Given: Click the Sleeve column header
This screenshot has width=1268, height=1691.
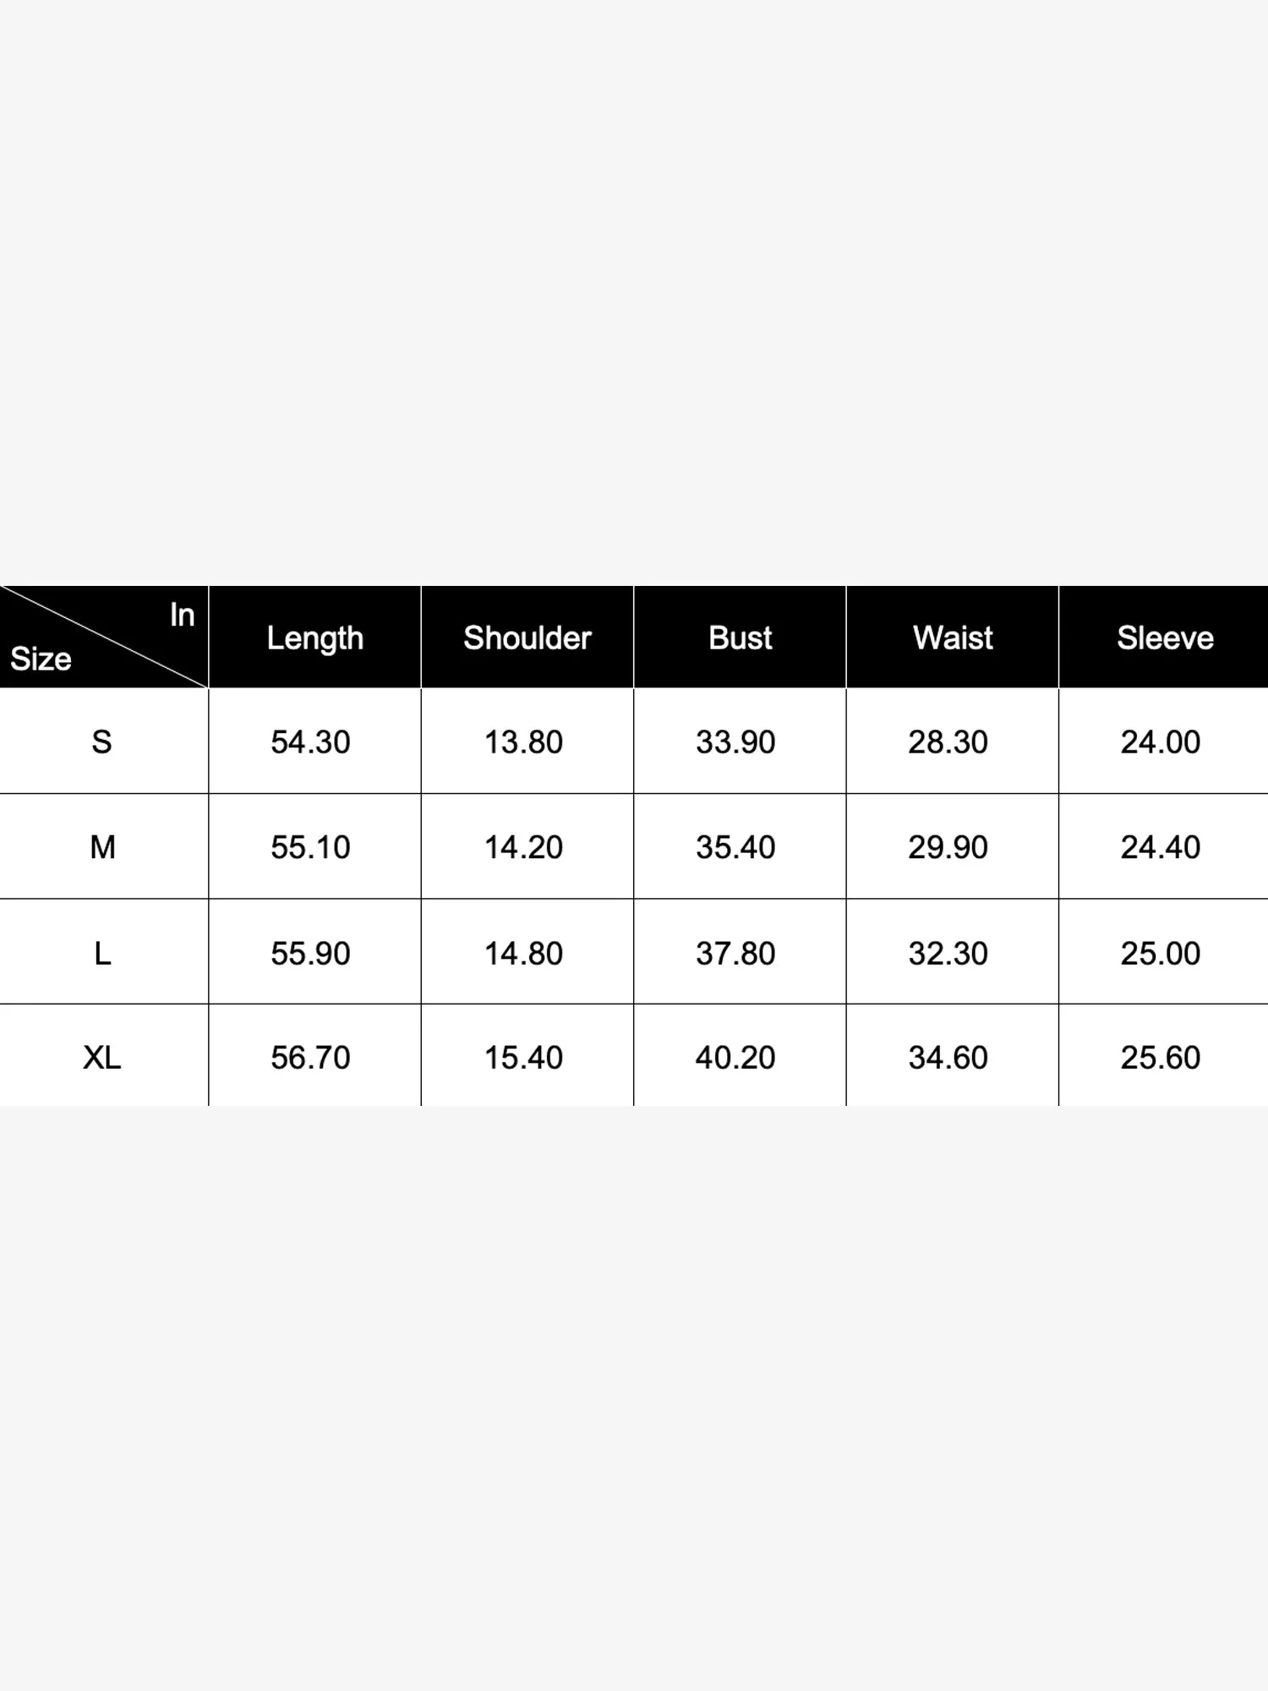Looking at the screenshot, I should (x=1165, y=638).
